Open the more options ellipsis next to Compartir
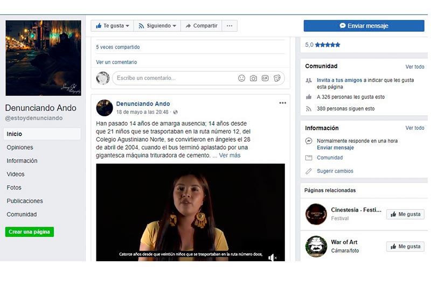Viewport: 431px width, 286px height. 230,26
